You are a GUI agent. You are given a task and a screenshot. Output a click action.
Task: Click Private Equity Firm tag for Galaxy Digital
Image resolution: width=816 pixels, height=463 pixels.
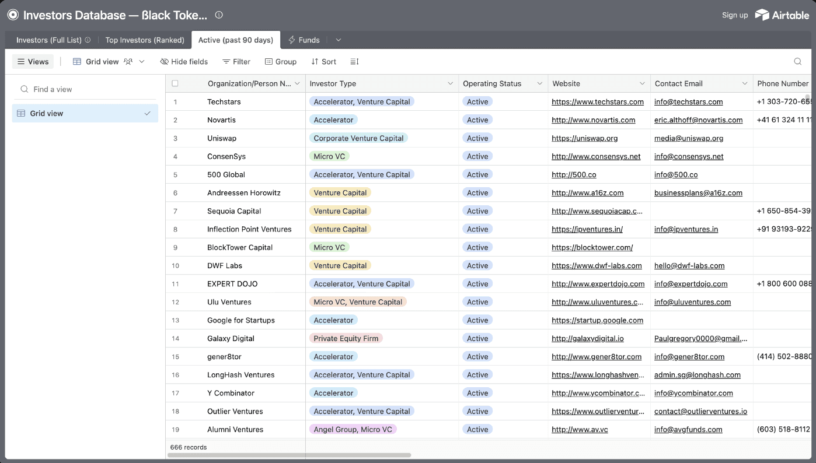coord(346,338)
